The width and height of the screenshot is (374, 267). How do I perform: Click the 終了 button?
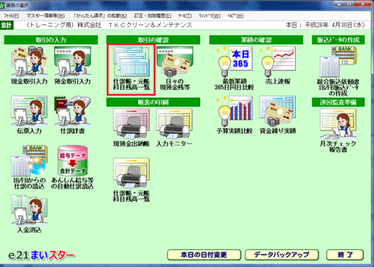(x=345, y=255)
